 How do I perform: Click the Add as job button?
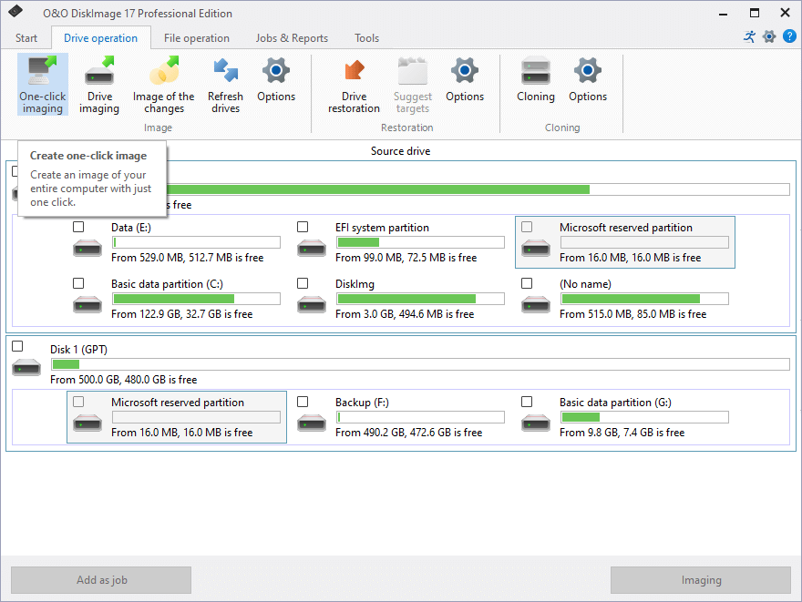tap(101, 580)
